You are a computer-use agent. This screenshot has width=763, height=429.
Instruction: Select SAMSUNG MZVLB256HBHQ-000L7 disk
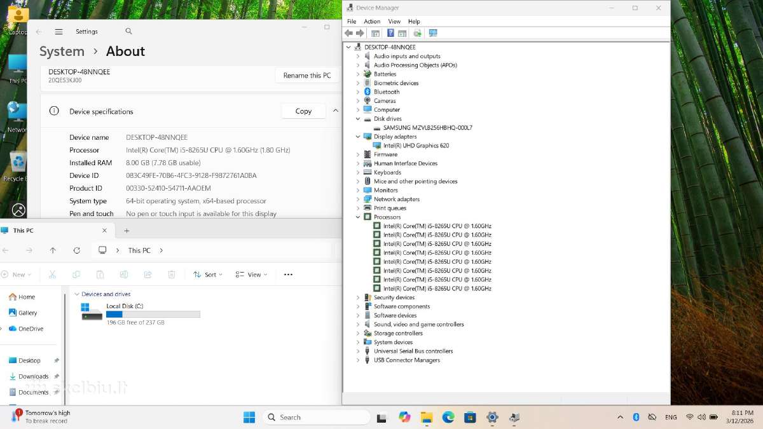point(427,128)
